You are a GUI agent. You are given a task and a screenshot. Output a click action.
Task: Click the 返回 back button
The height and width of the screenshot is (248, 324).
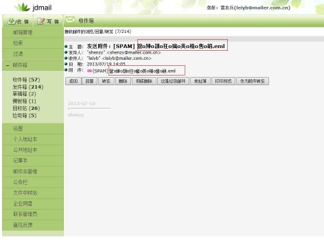(73, 81)
